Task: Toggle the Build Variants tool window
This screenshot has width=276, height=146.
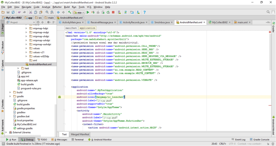Action: 3,127
